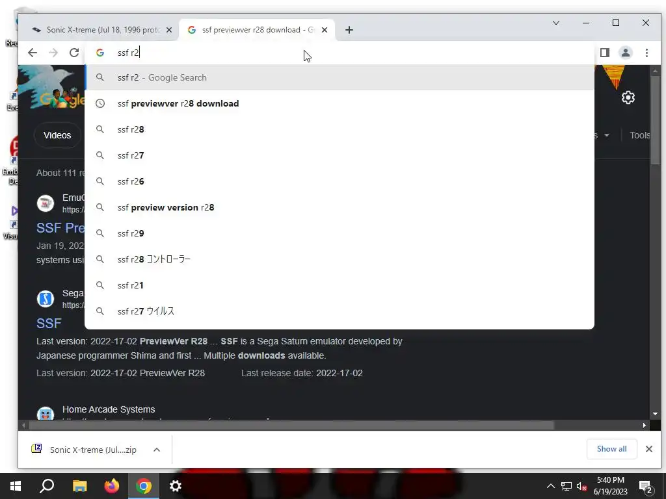Open File Explorer from taskbar
Viewport: 666px width, 499px height.
(x=79, y=486)
